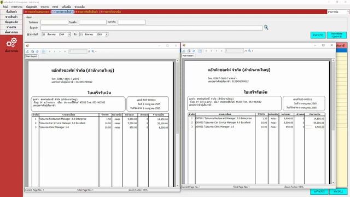Click the refresh icon in right viewer toolbar
Screen dimensions: 350x197
(194, 51)
